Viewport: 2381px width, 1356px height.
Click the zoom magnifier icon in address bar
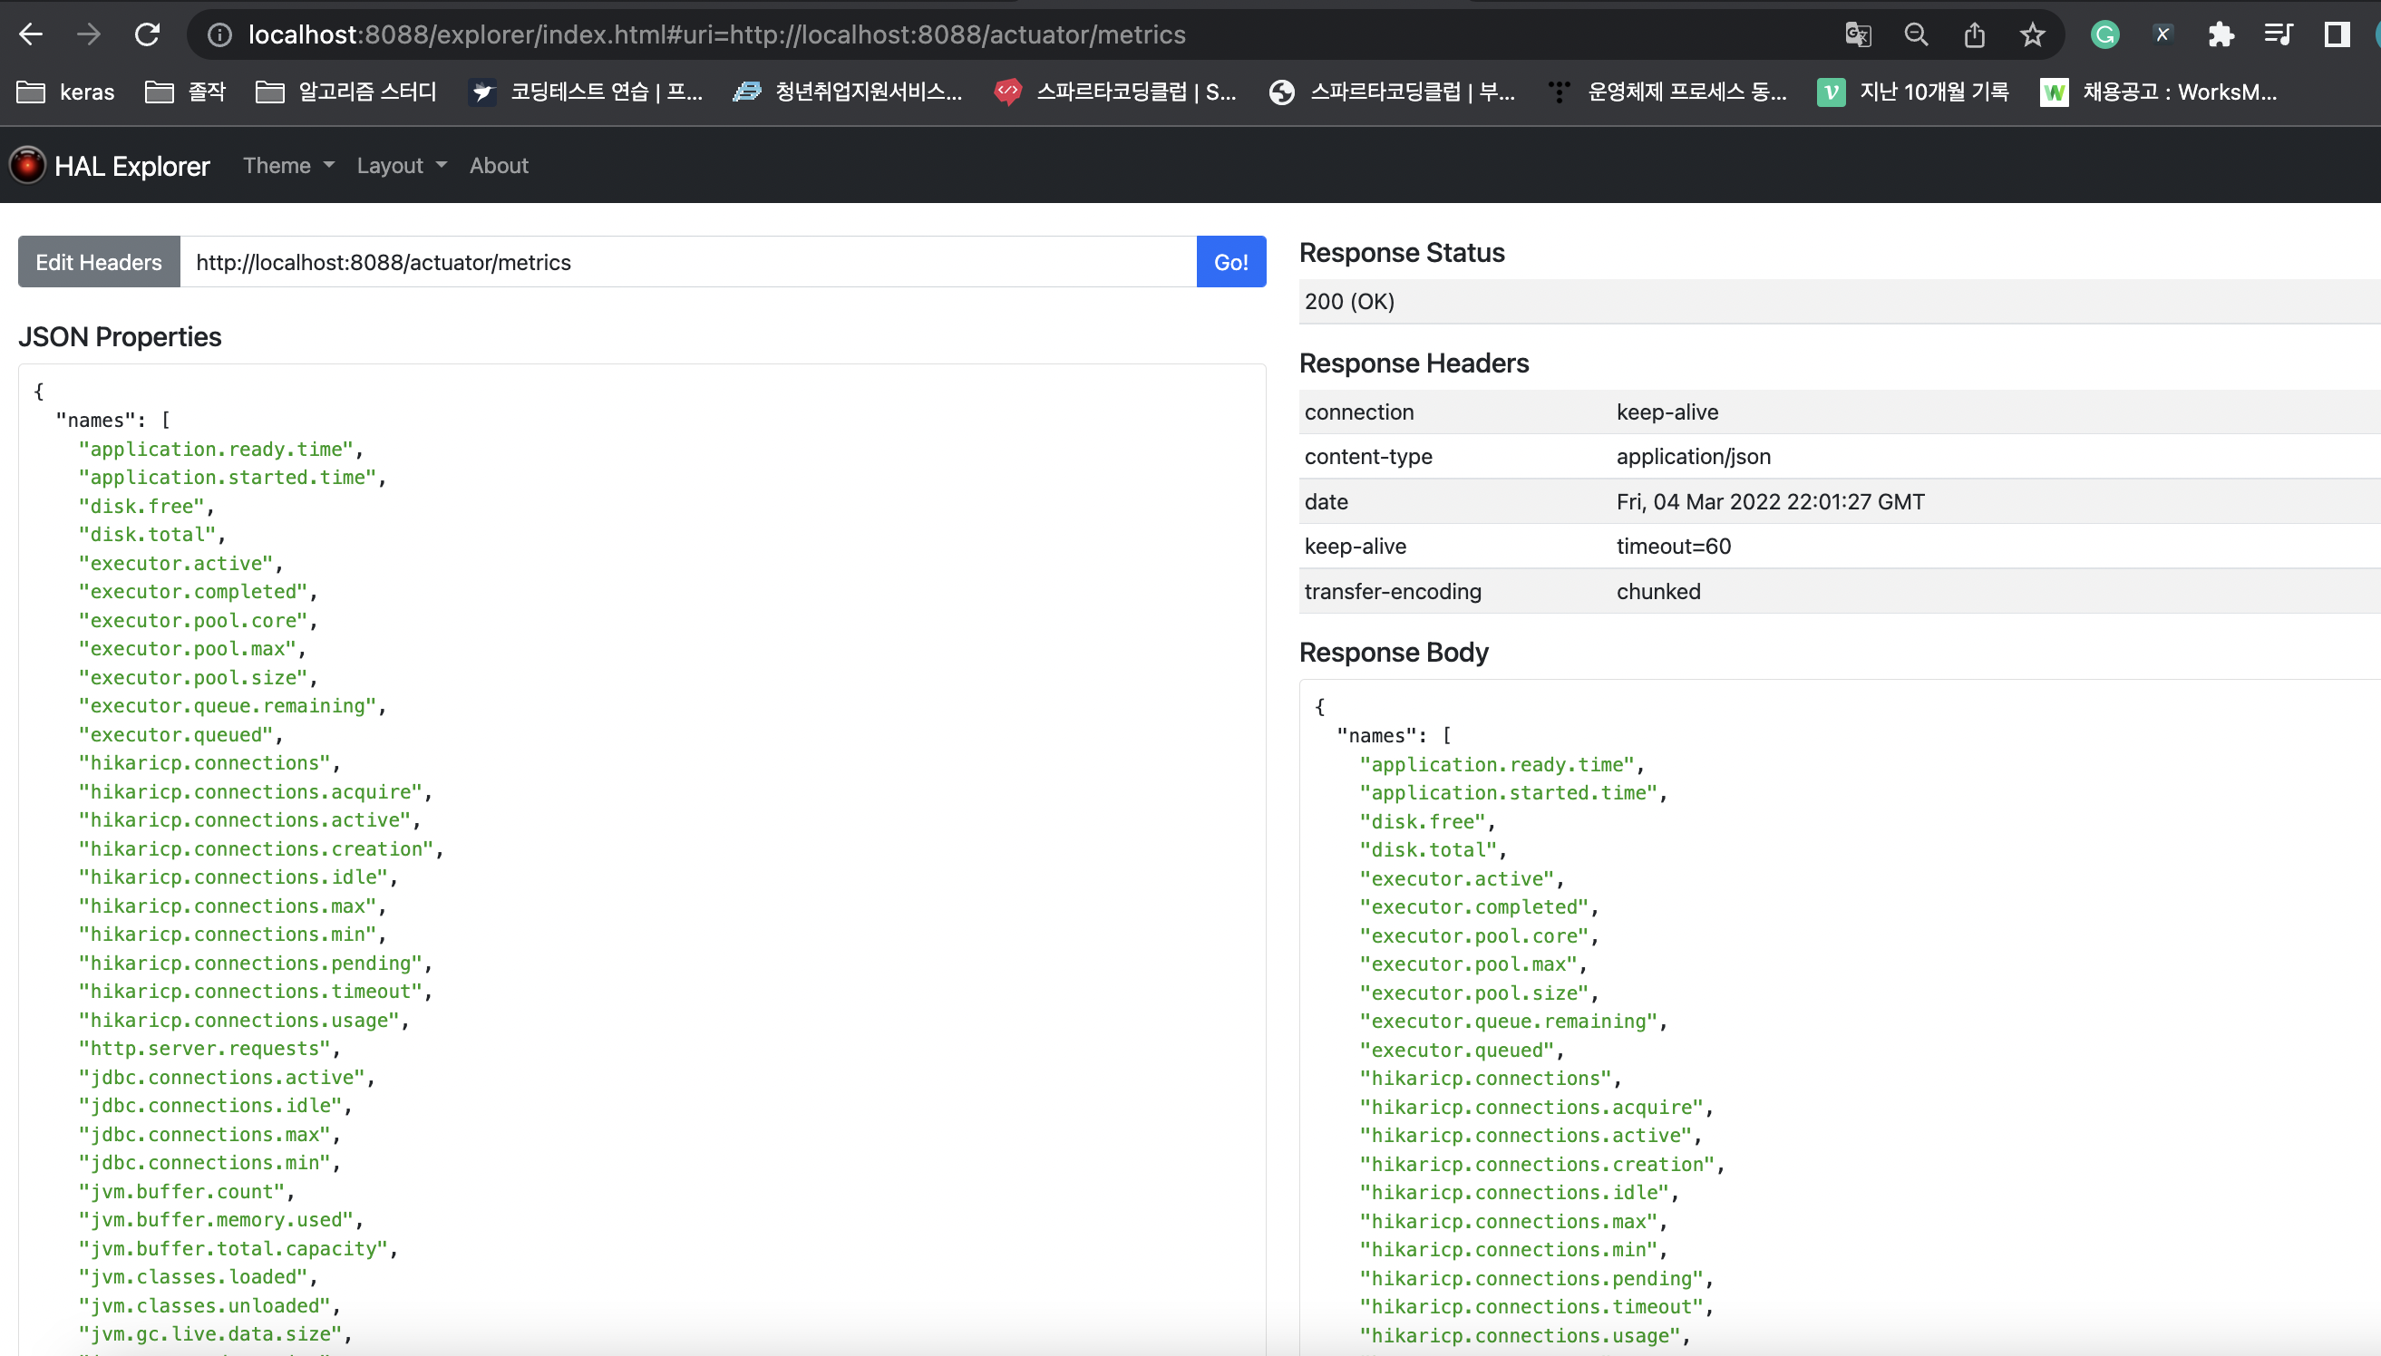[x=1916, y=34]
